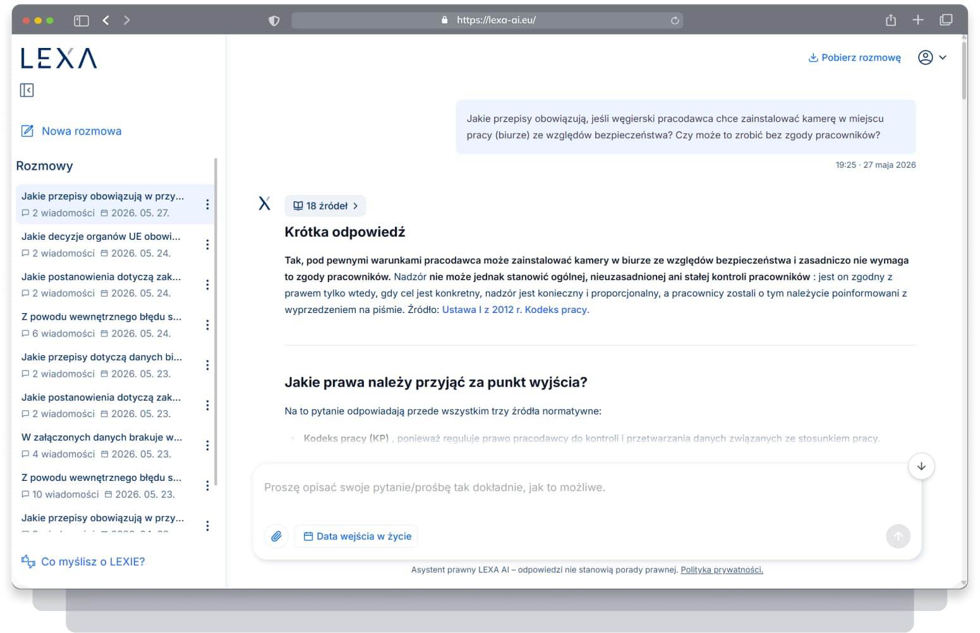
Task: Focus the question input text field
Action: click(587, 488)
